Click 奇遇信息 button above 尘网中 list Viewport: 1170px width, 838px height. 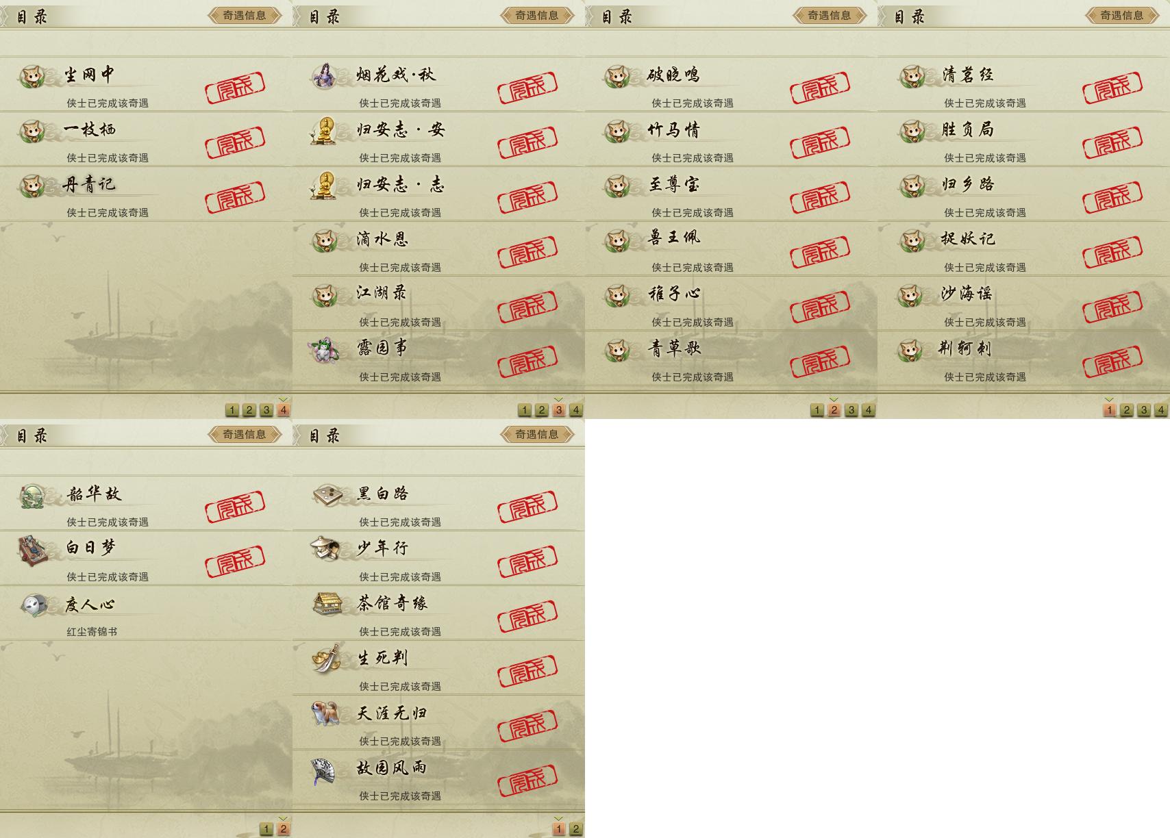[245, 15]
